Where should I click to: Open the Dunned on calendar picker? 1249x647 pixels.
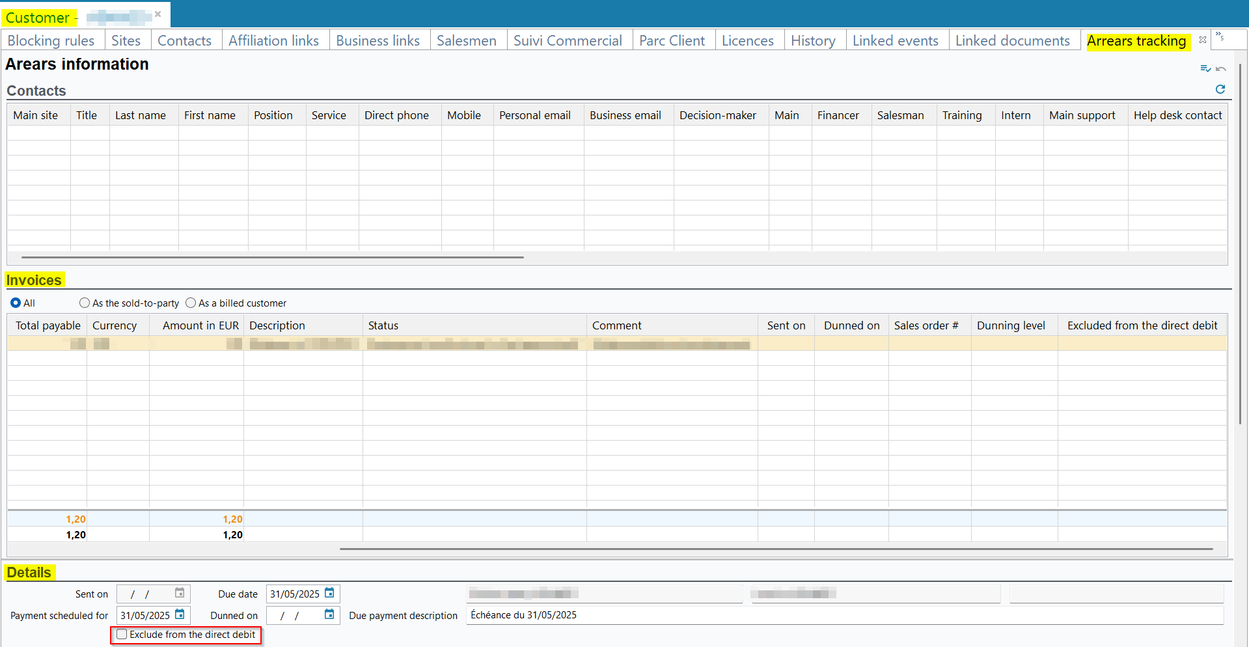[329, 614]
